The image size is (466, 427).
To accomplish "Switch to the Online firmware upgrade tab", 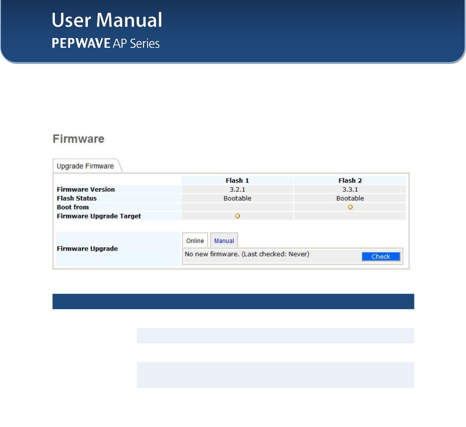I will coord(195,240).
